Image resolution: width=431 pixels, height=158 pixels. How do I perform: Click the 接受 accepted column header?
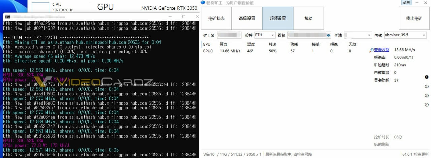(316, 44)
